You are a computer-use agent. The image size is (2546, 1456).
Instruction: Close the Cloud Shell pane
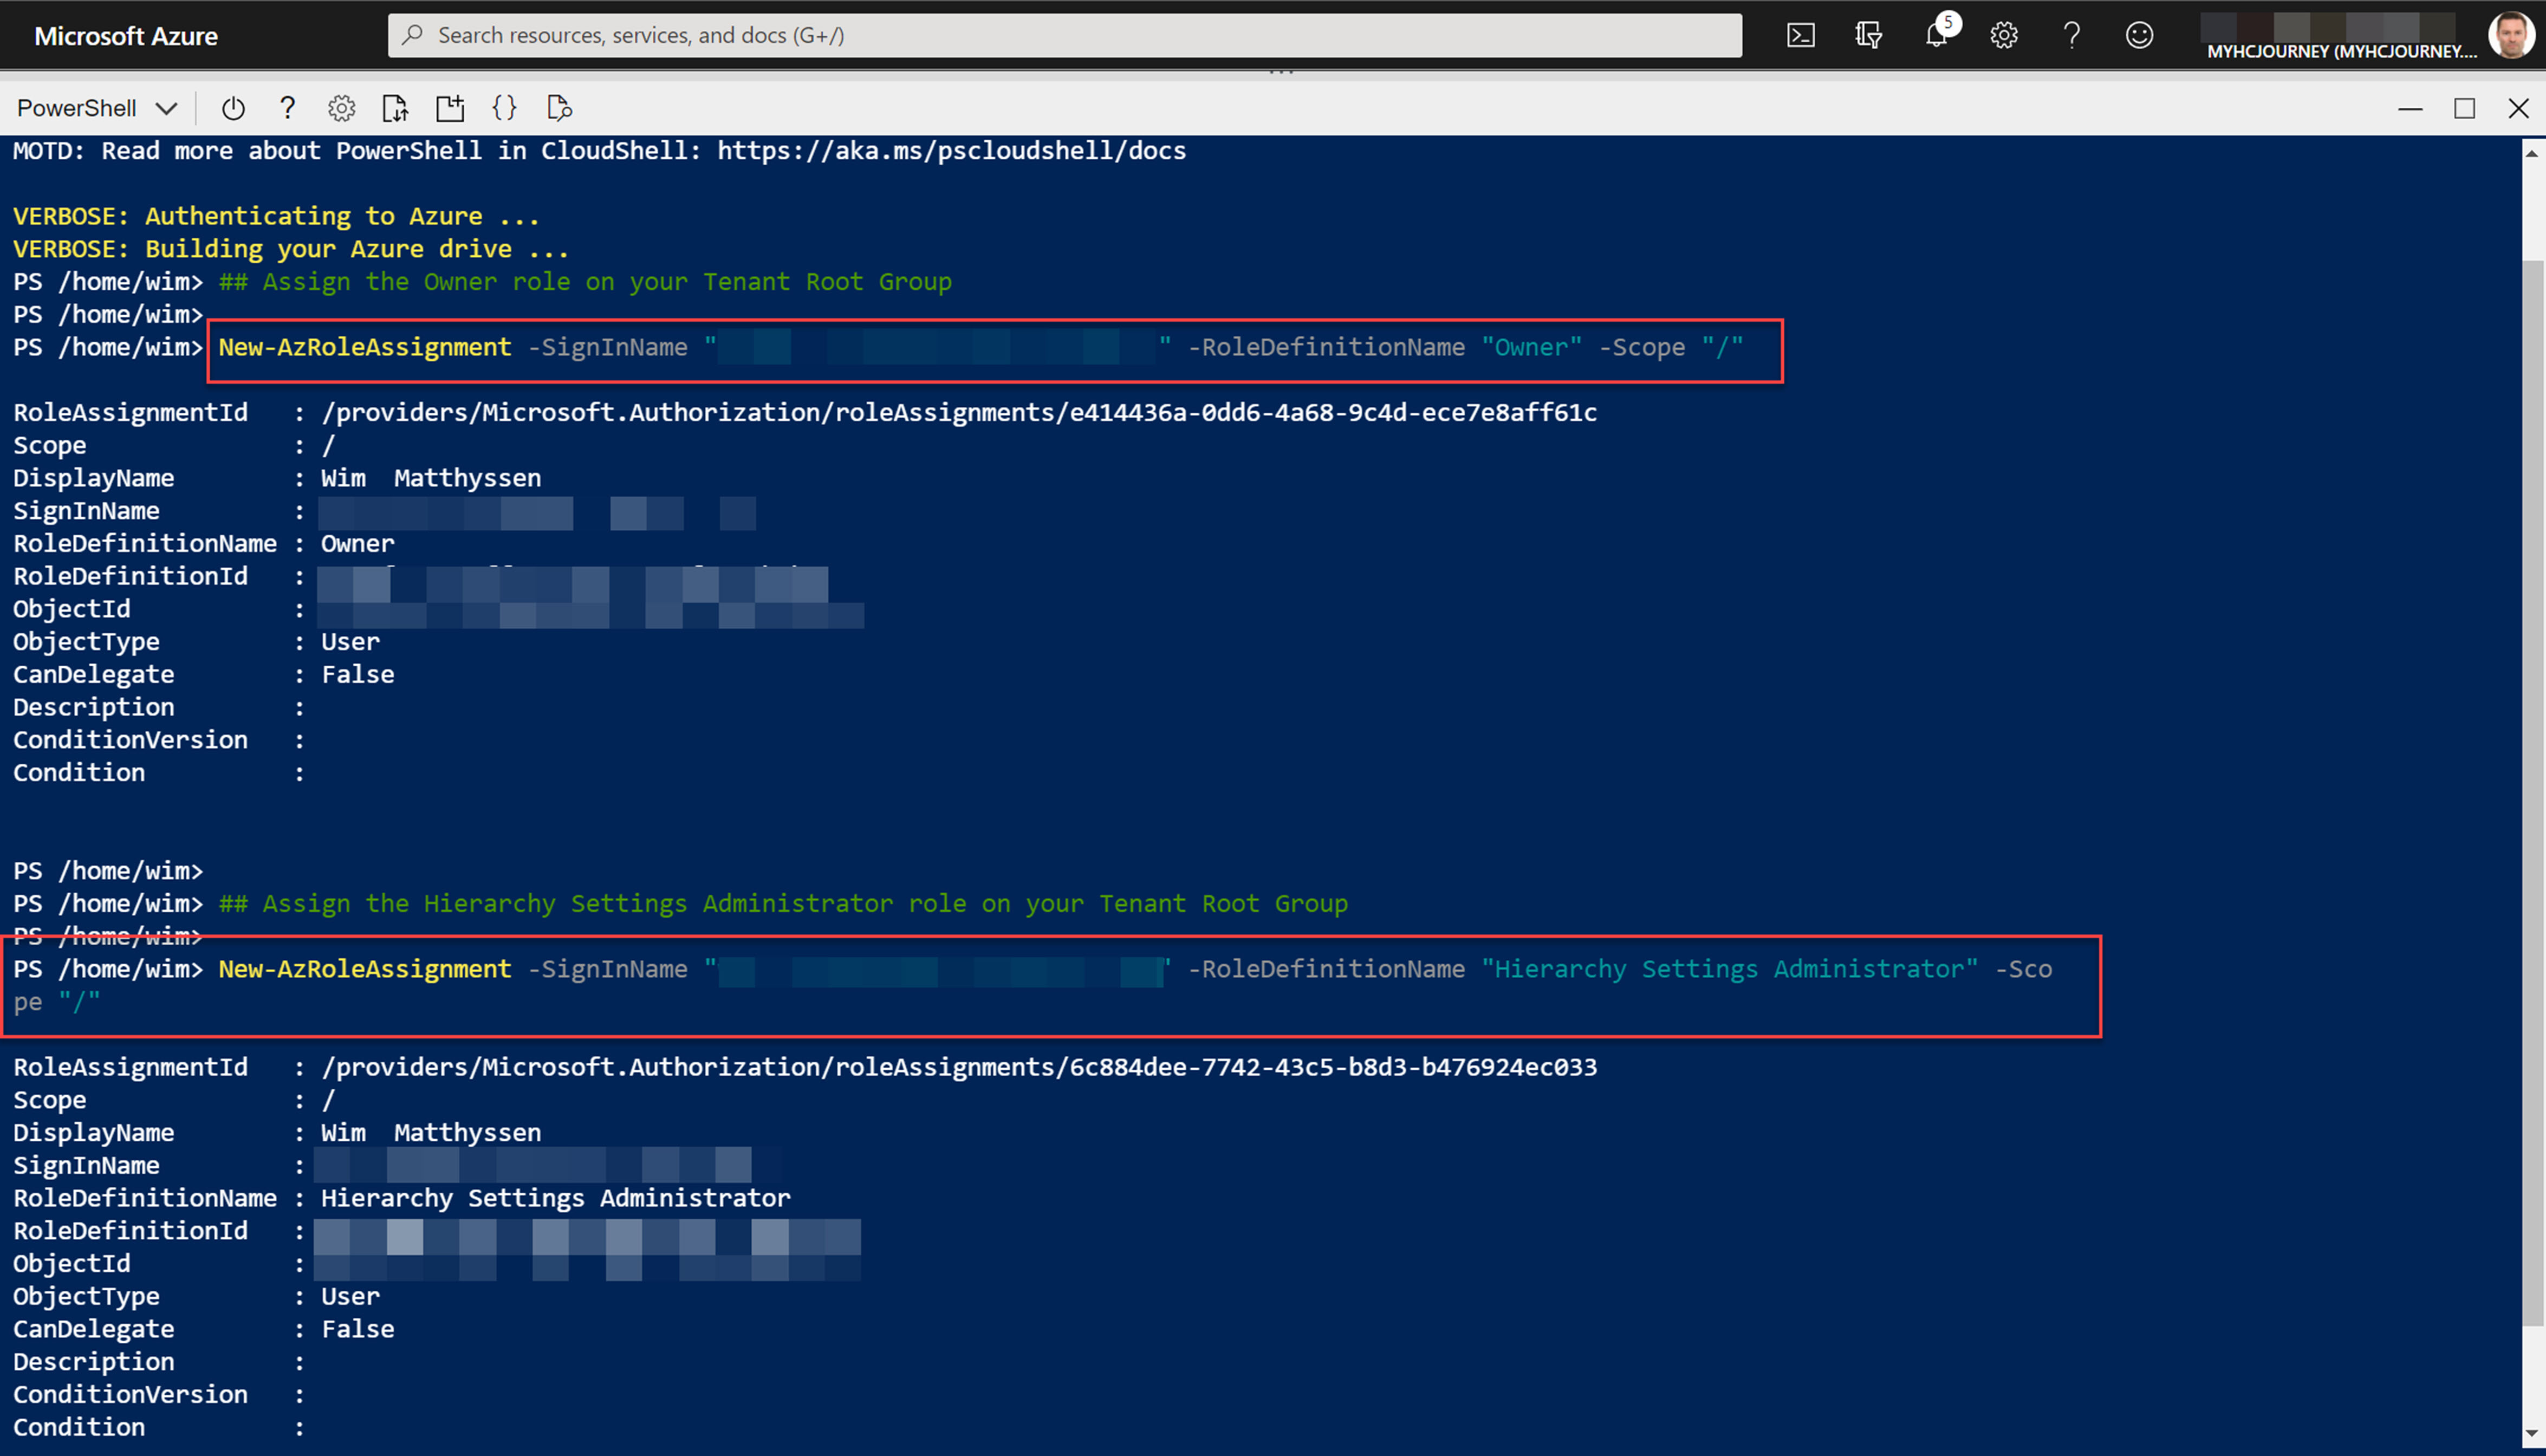[x=2518, y=108]
